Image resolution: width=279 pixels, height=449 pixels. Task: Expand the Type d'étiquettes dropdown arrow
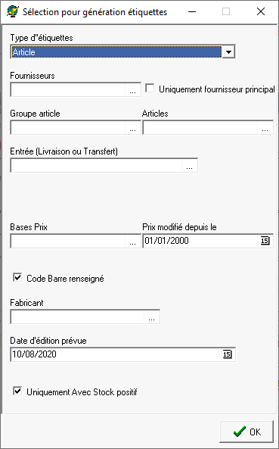coord(228,52)
